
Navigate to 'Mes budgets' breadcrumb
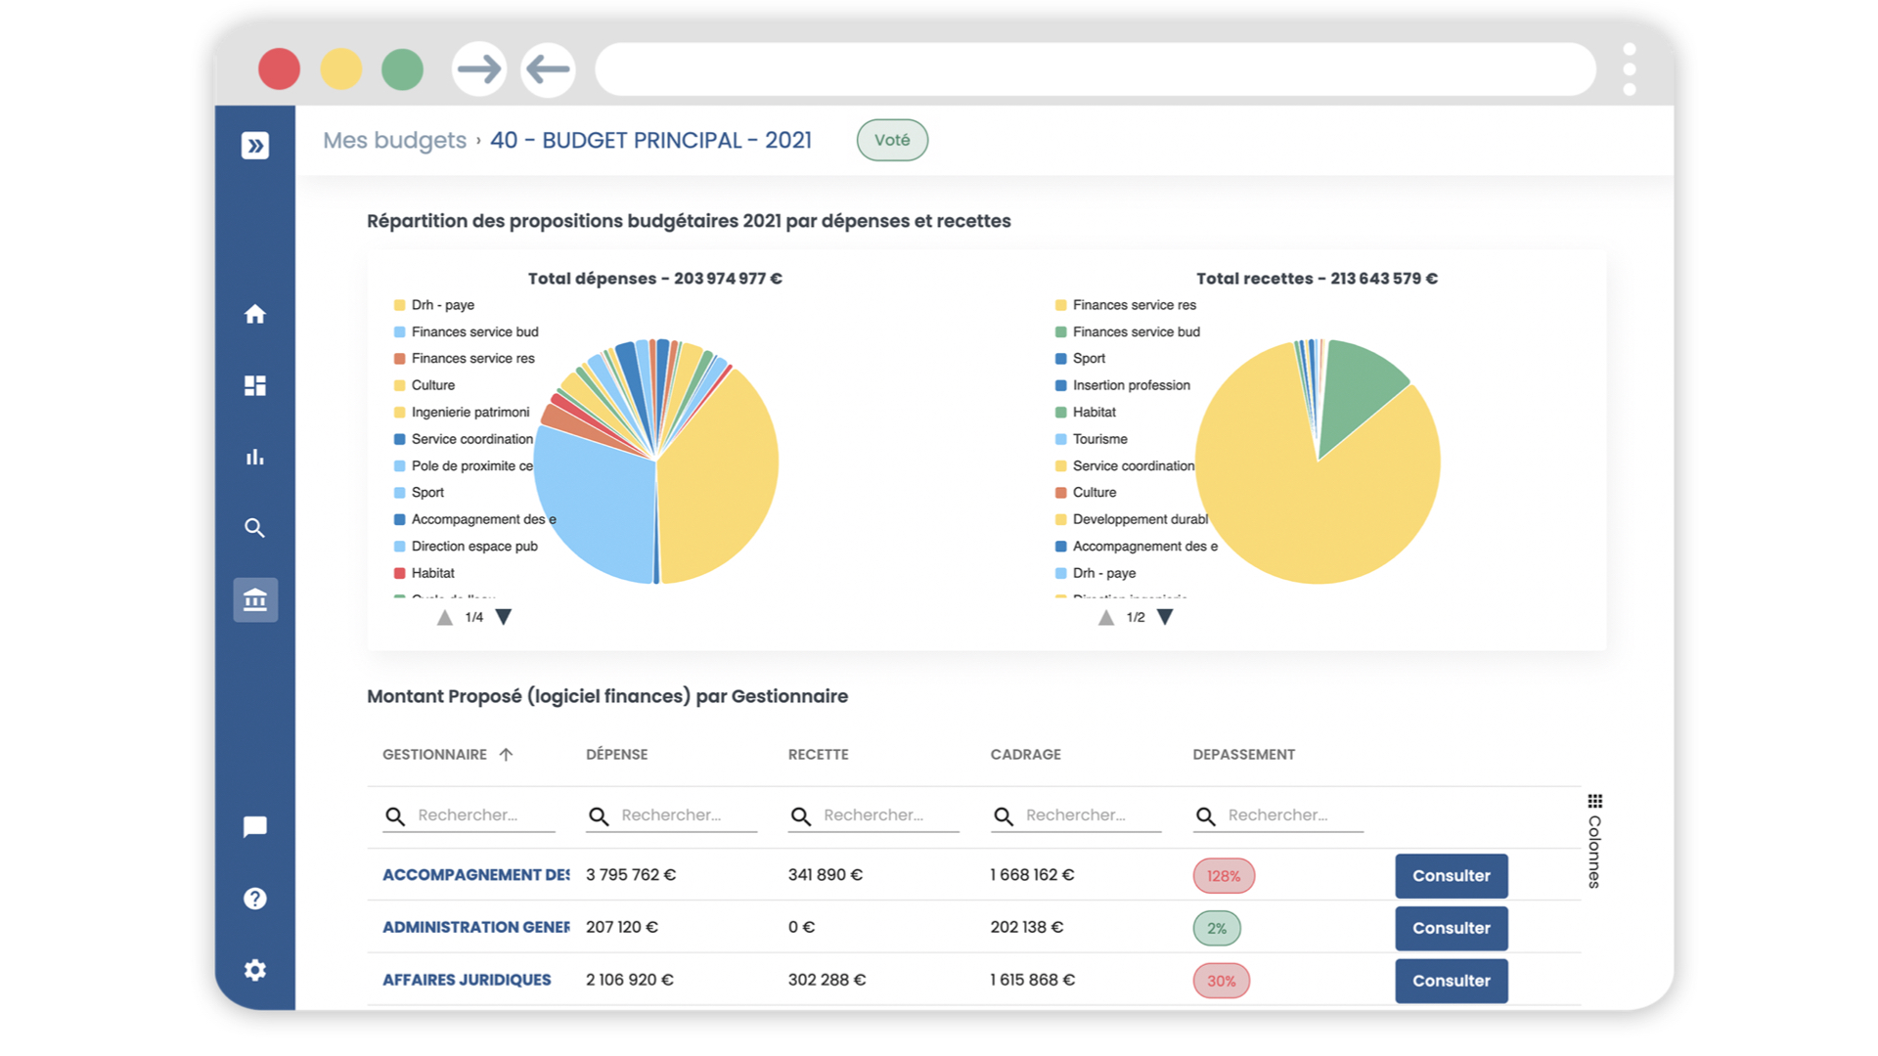coord(393,140)
